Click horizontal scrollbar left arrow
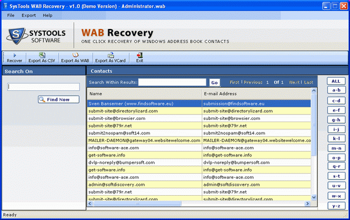The width and height of the screenshot is (350, 220). (x=90, y=203)
